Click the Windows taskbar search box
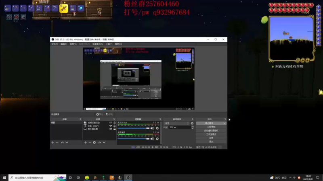Viewport: 323px width, 181px height. click(x=38, y=177)
